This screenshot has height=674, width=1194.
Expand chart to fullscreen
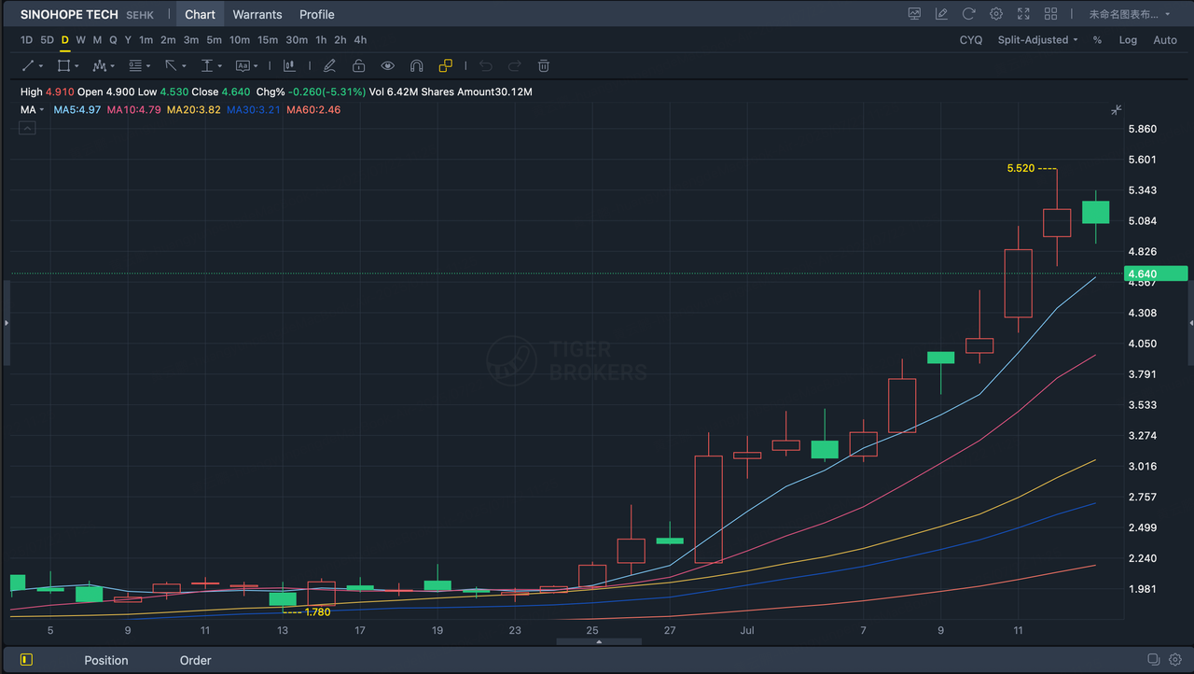1023,14
